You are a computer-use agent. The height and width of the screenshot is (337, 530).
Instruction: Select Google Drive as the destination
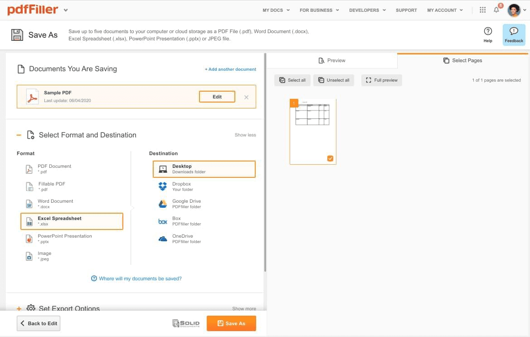[x=204, y=204]
